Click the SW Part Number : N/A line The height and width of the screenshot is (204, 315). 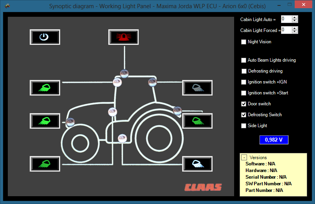point(268,184)
